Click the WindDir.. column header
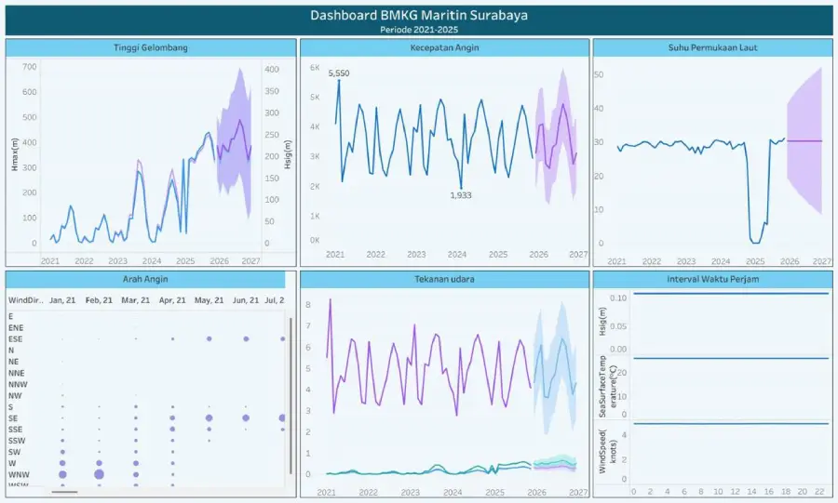 point(26,300)
